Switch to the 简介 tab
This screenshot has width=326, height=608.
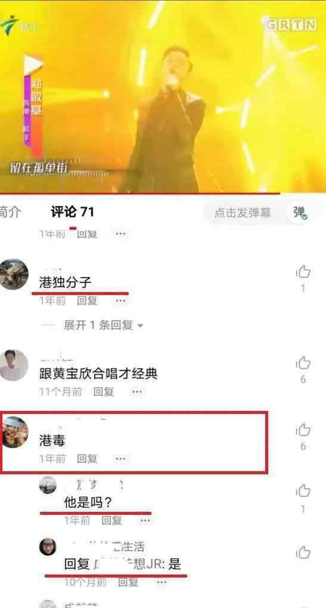click(x=11, y=212)
